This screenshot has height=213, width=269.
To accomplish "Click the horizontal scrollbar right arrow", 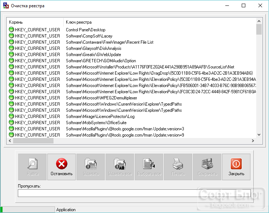I will [253, 141].
